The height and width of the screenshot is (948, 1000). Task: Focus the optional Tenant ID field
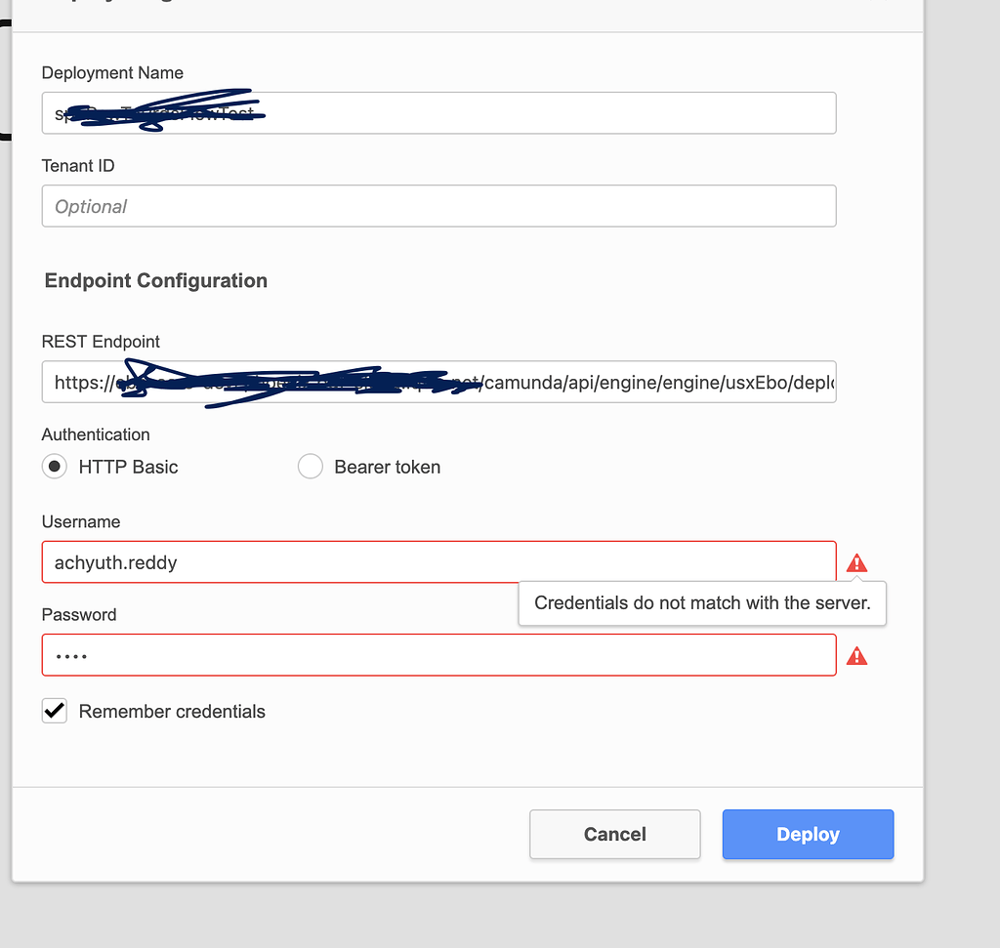tap(438, 206)
